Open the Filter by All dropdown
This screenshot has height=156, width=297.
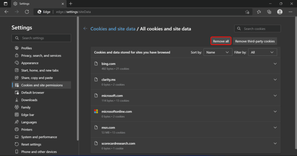(x=262, y=52)
